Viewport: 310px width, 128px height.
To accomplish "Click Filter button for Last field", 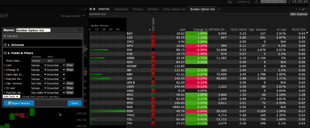I will tap(70, 65).
